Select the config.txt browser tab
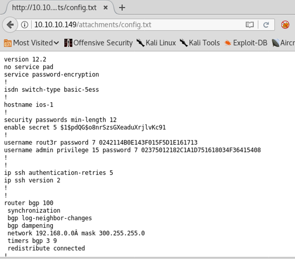 pos(54,8)
